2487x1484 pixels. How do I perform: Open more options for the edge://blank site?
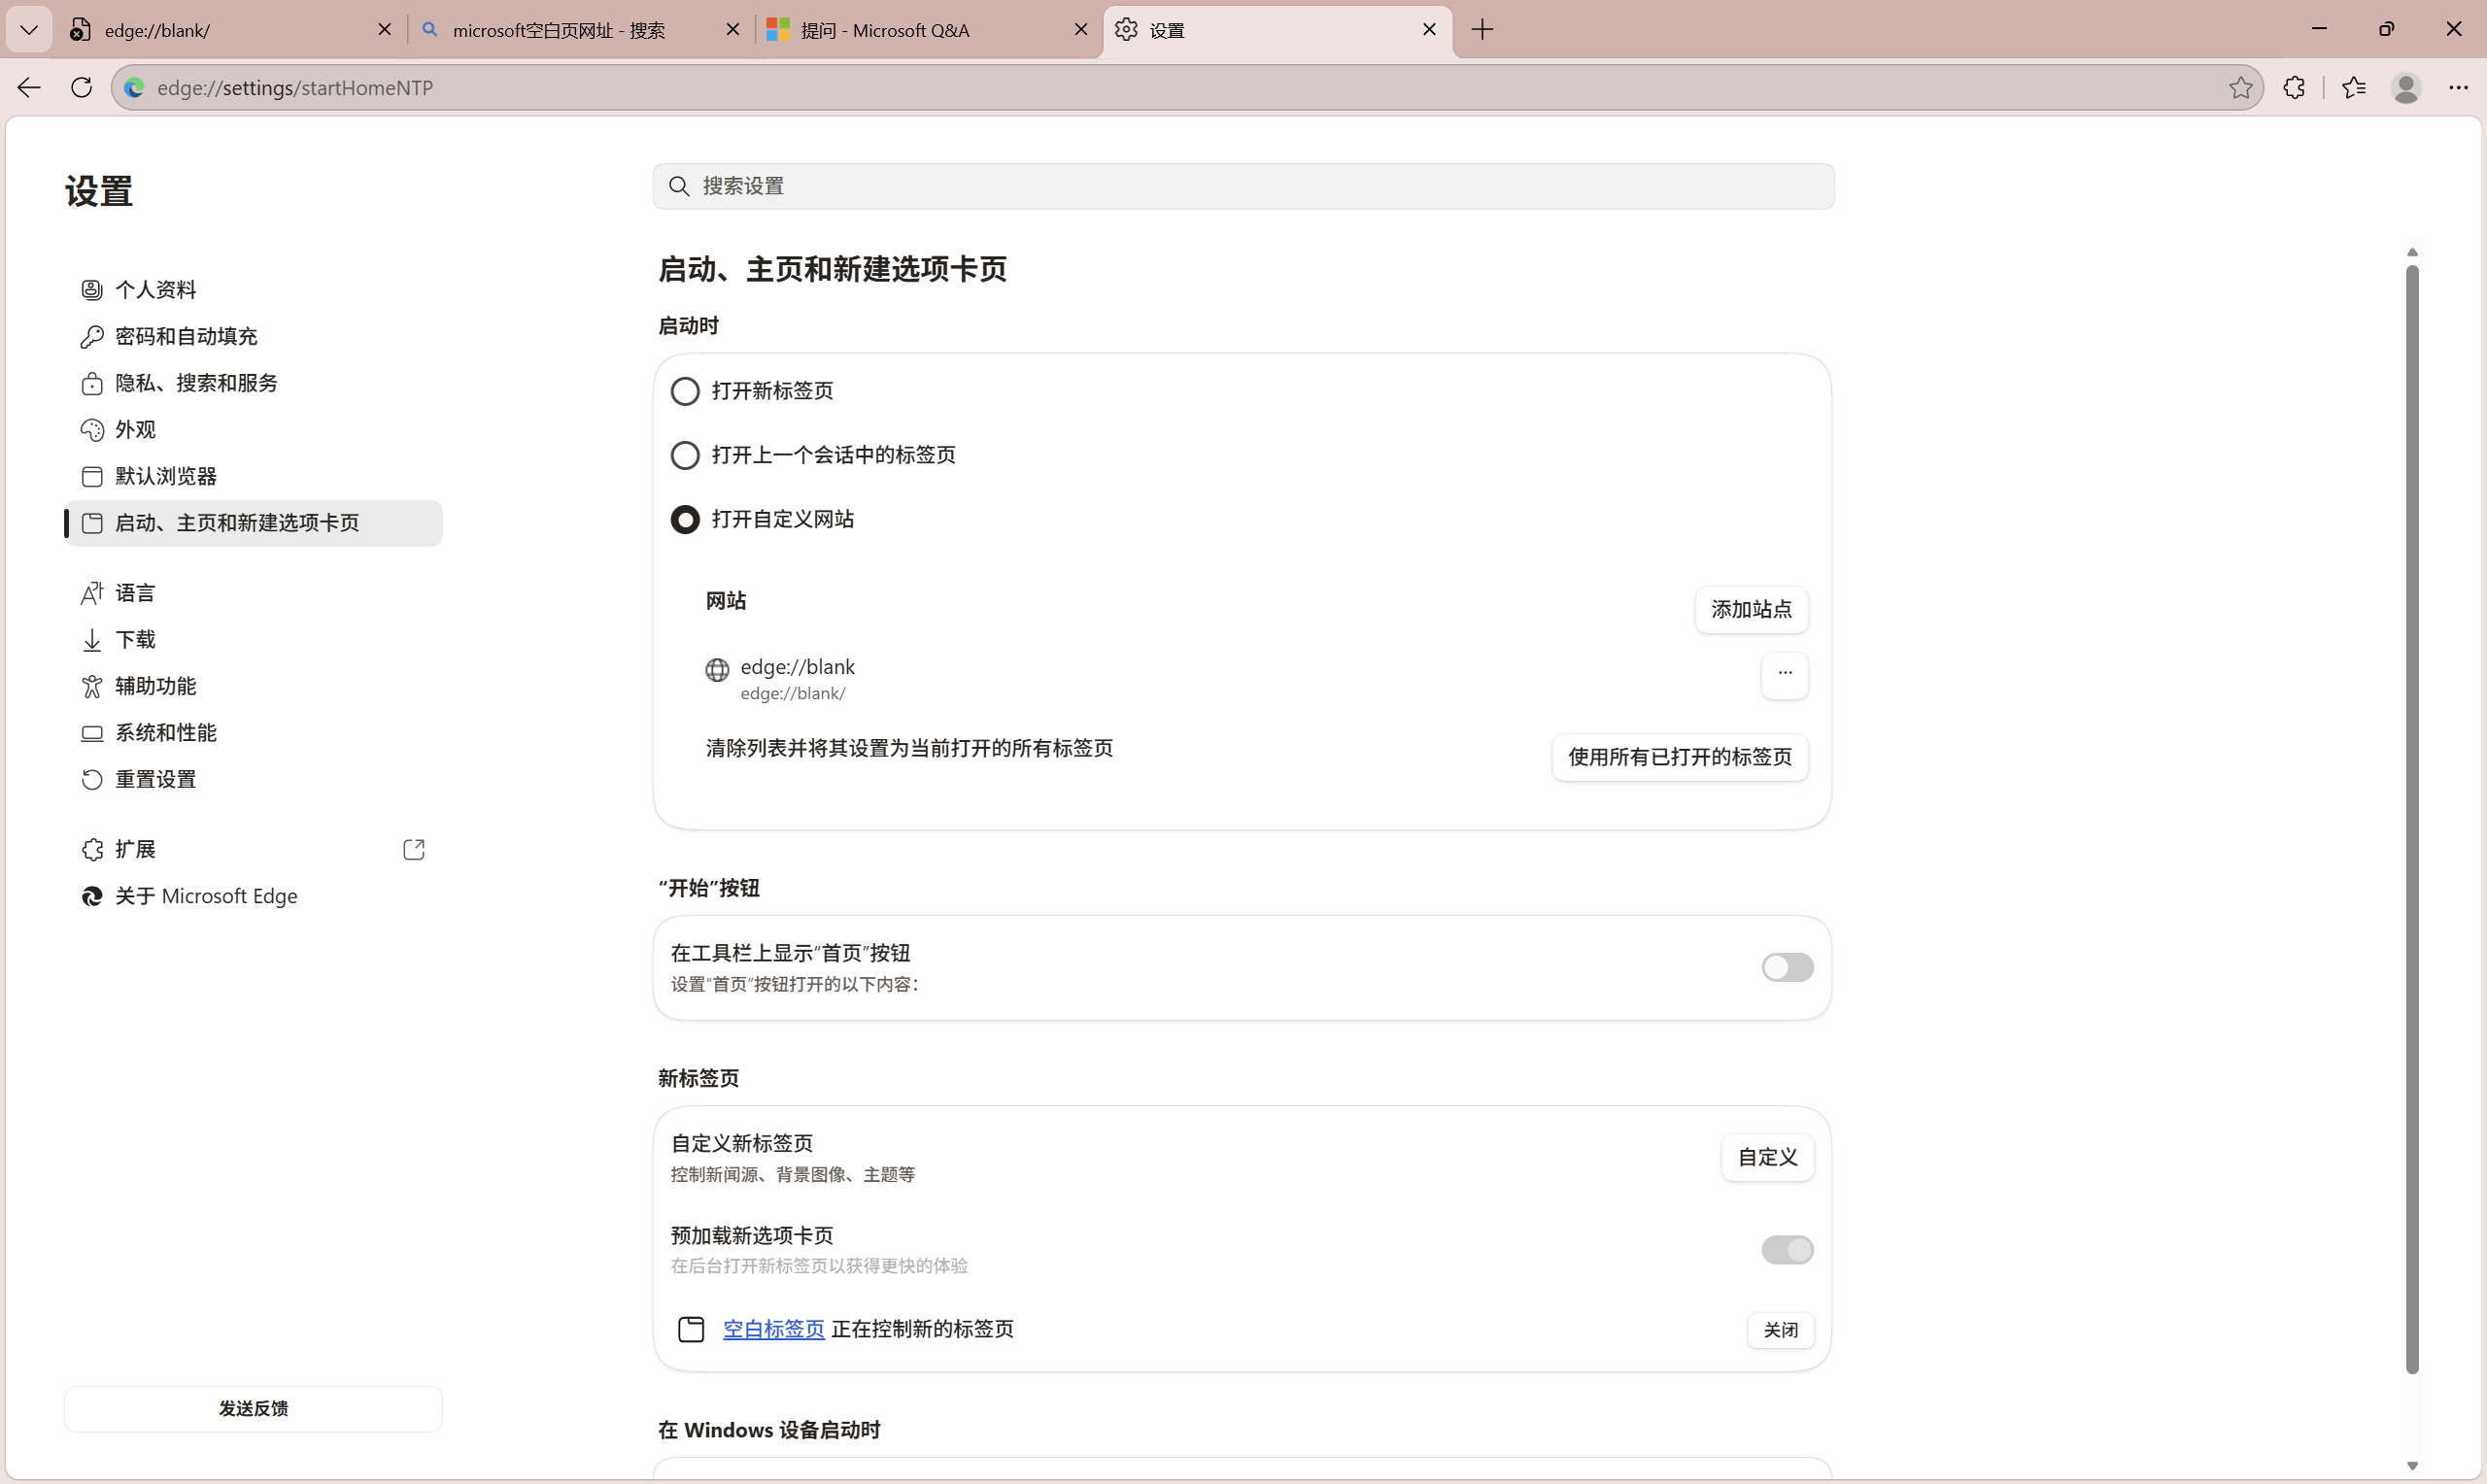tap(1785, 675)
